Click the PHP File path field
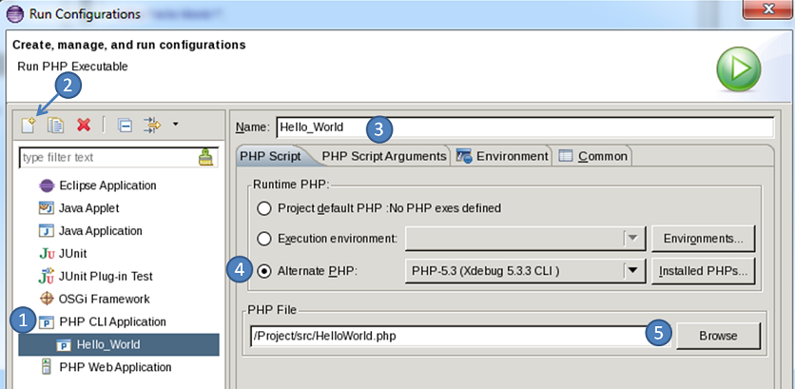Screen dimensions: 795x389 coord(460,336)
